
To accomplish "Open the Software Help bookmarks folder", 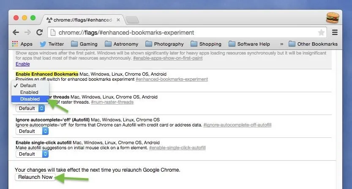I will click(x=249, y=44).
